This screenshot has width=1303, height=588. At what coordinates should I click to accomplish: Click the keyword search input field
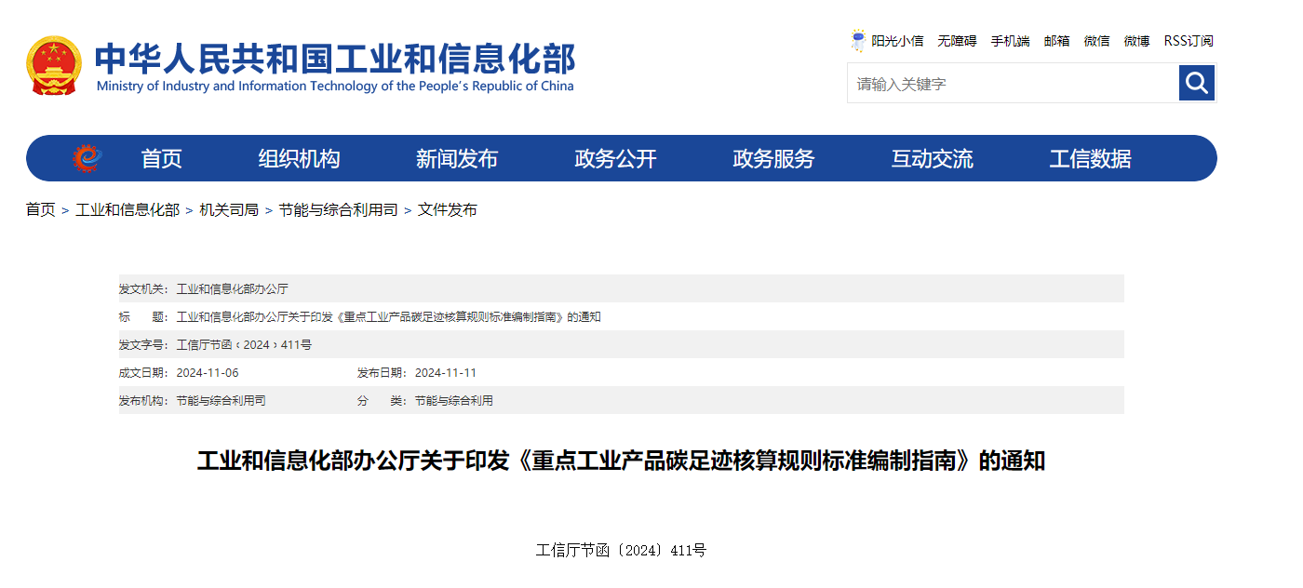tap(1013, 84)
